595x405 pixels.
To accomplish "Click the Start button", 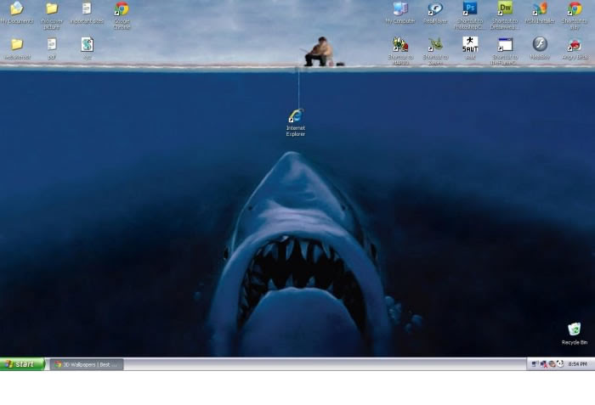I will coord(22,364).
